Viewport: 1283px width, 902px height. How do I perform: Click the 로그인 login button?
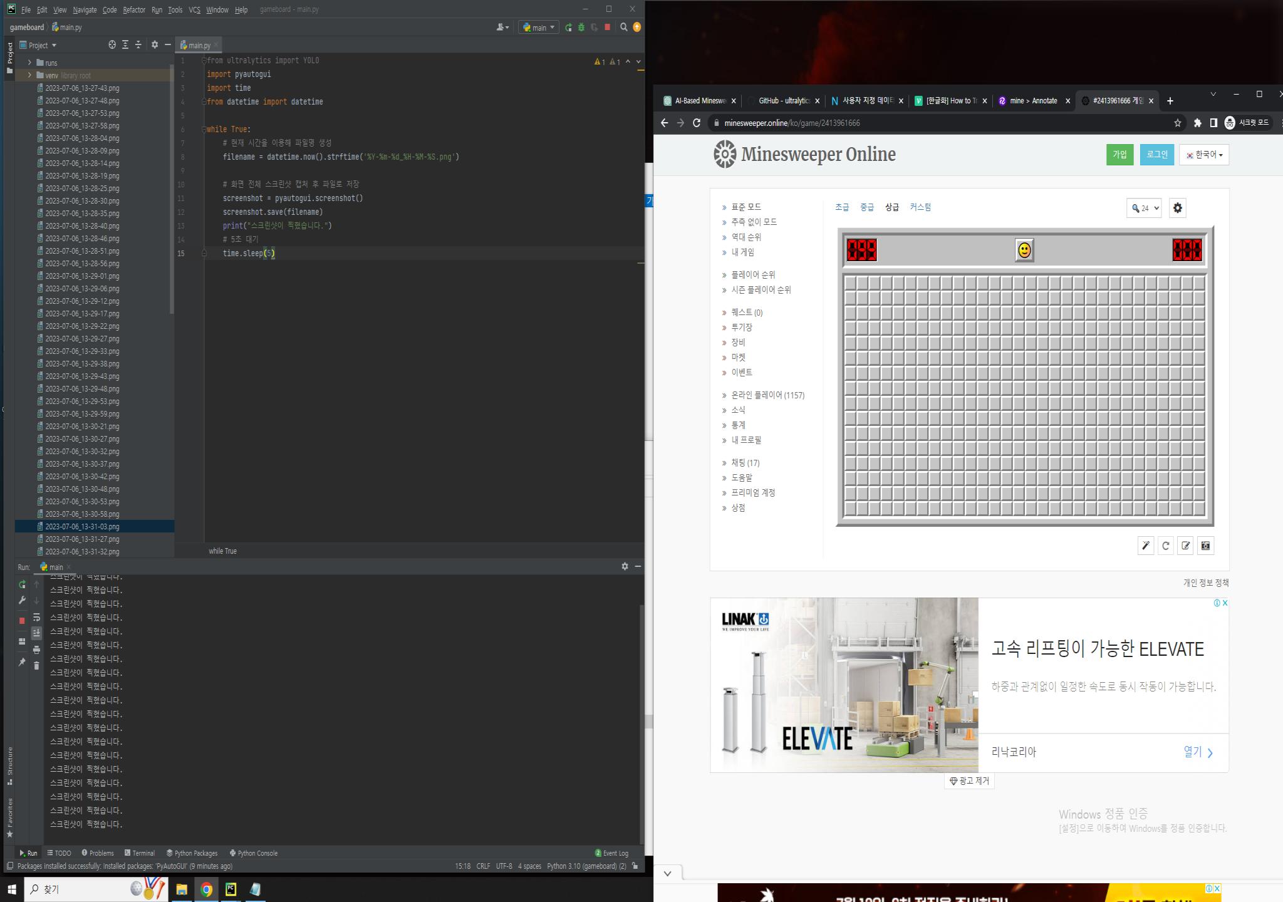coord(1157,155)
